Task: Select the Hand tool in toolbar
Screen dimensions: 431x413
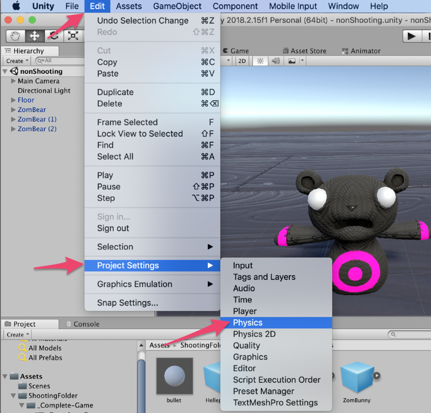Action: click(16, 36)
